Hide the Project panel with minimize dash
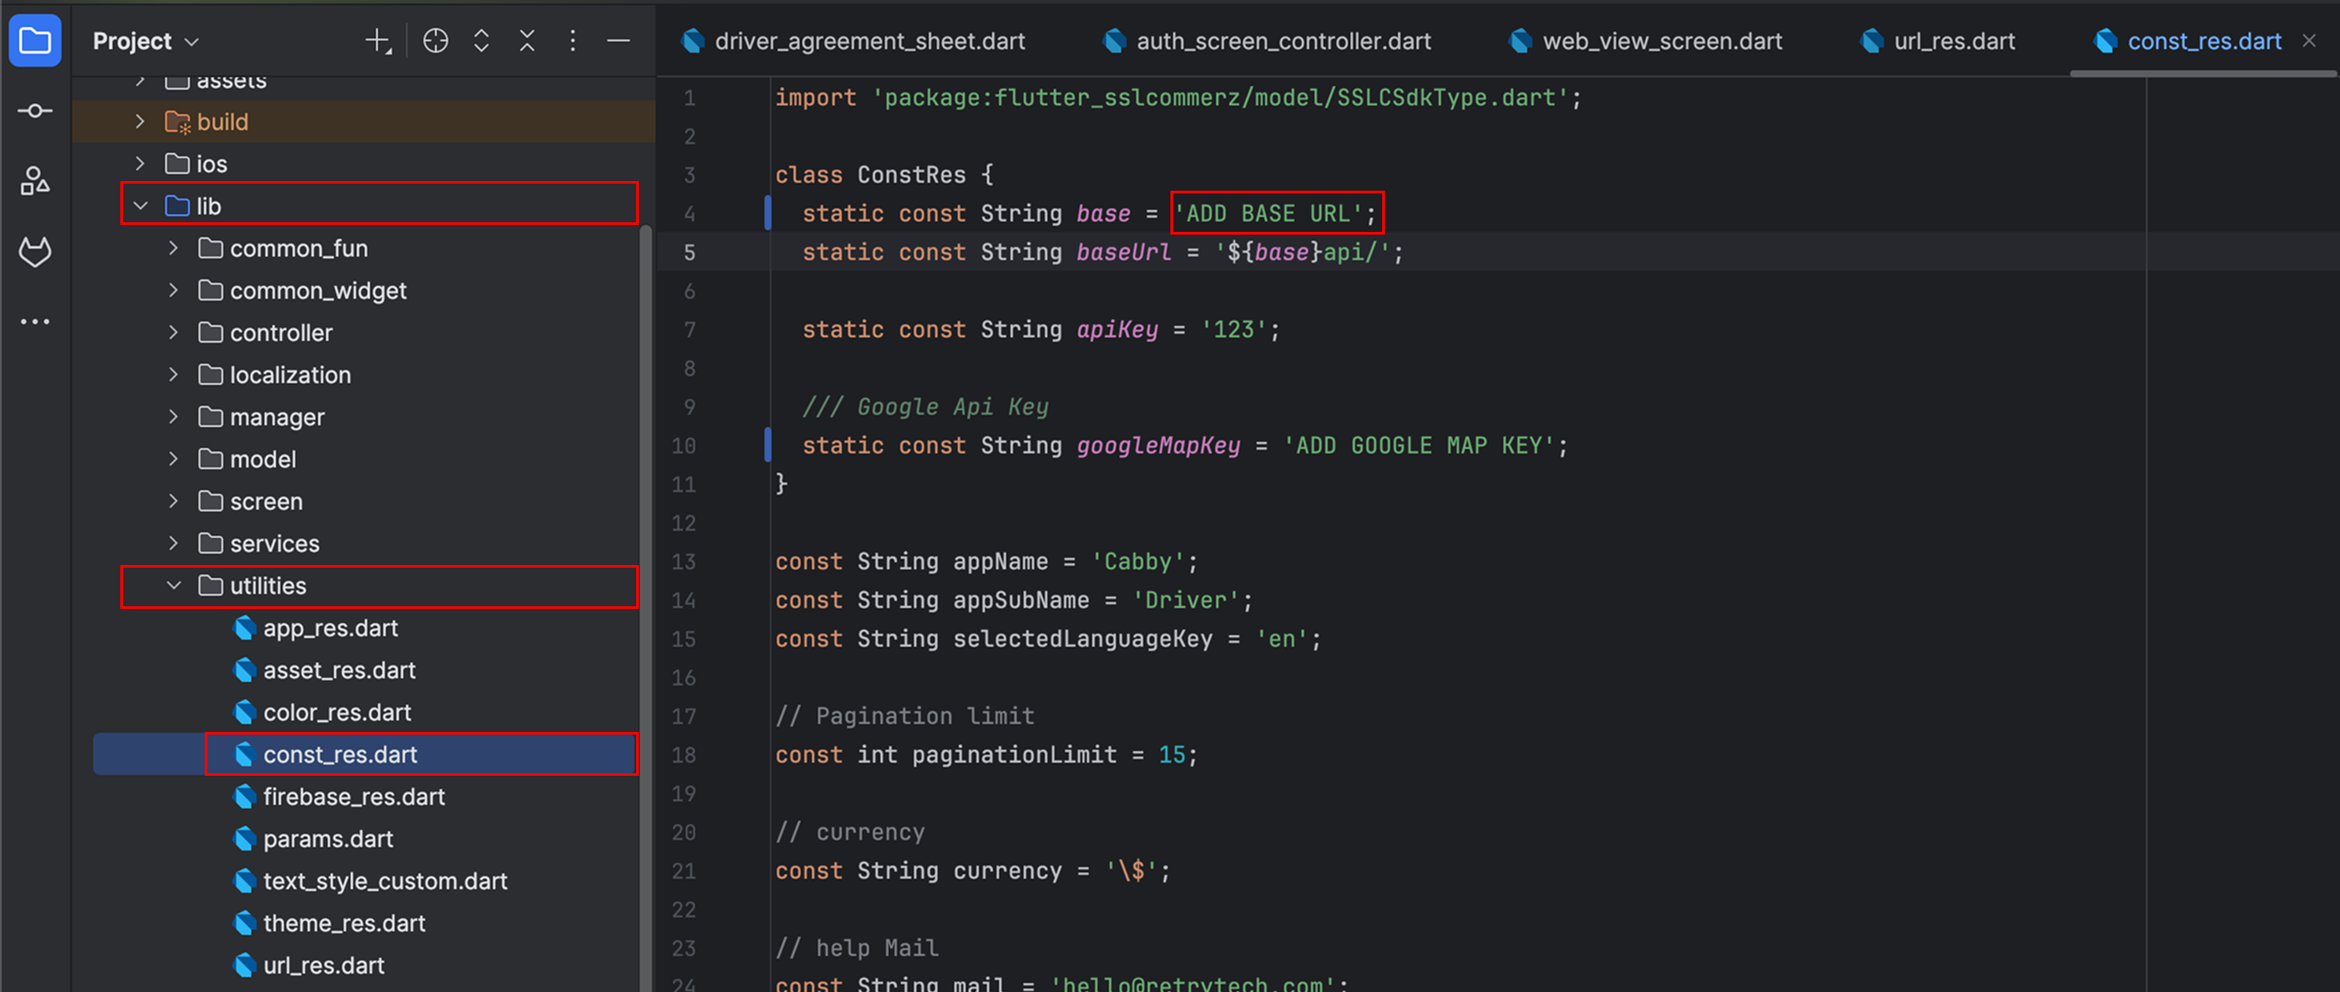This screenshot has height=992, width=2340. coord(619,41)
